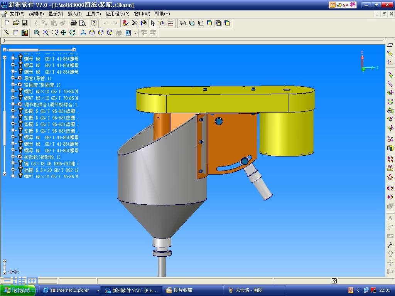Open the 窗口(W) menu
The width and height of the screenshot is (395, 296).
[x=142, y=14]
